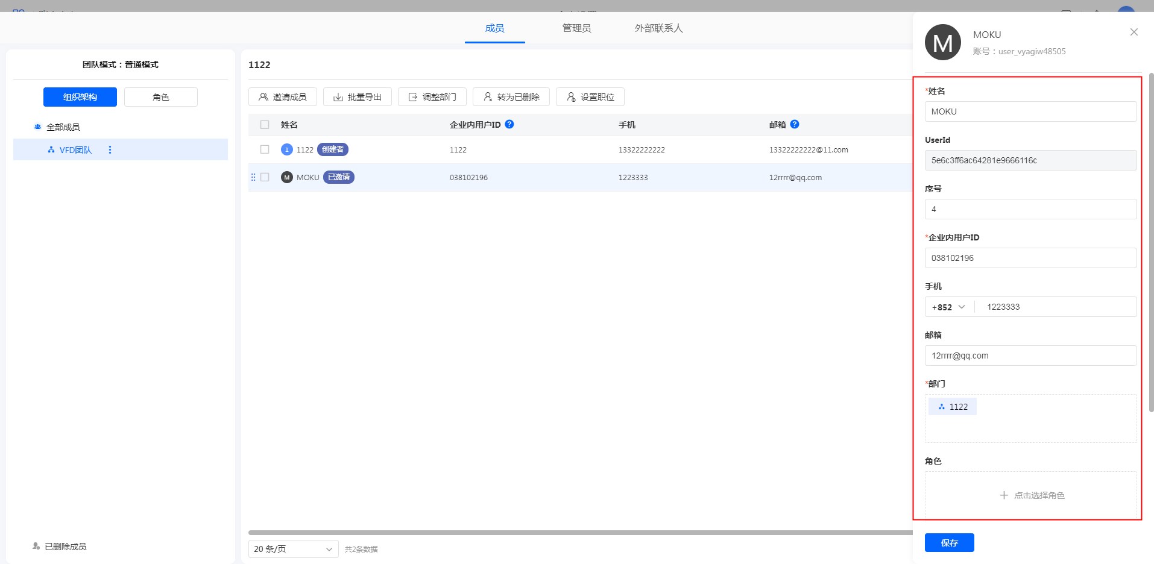Open the +852 country code dropdown
The image size is (1154, 564).
[949, 307]
